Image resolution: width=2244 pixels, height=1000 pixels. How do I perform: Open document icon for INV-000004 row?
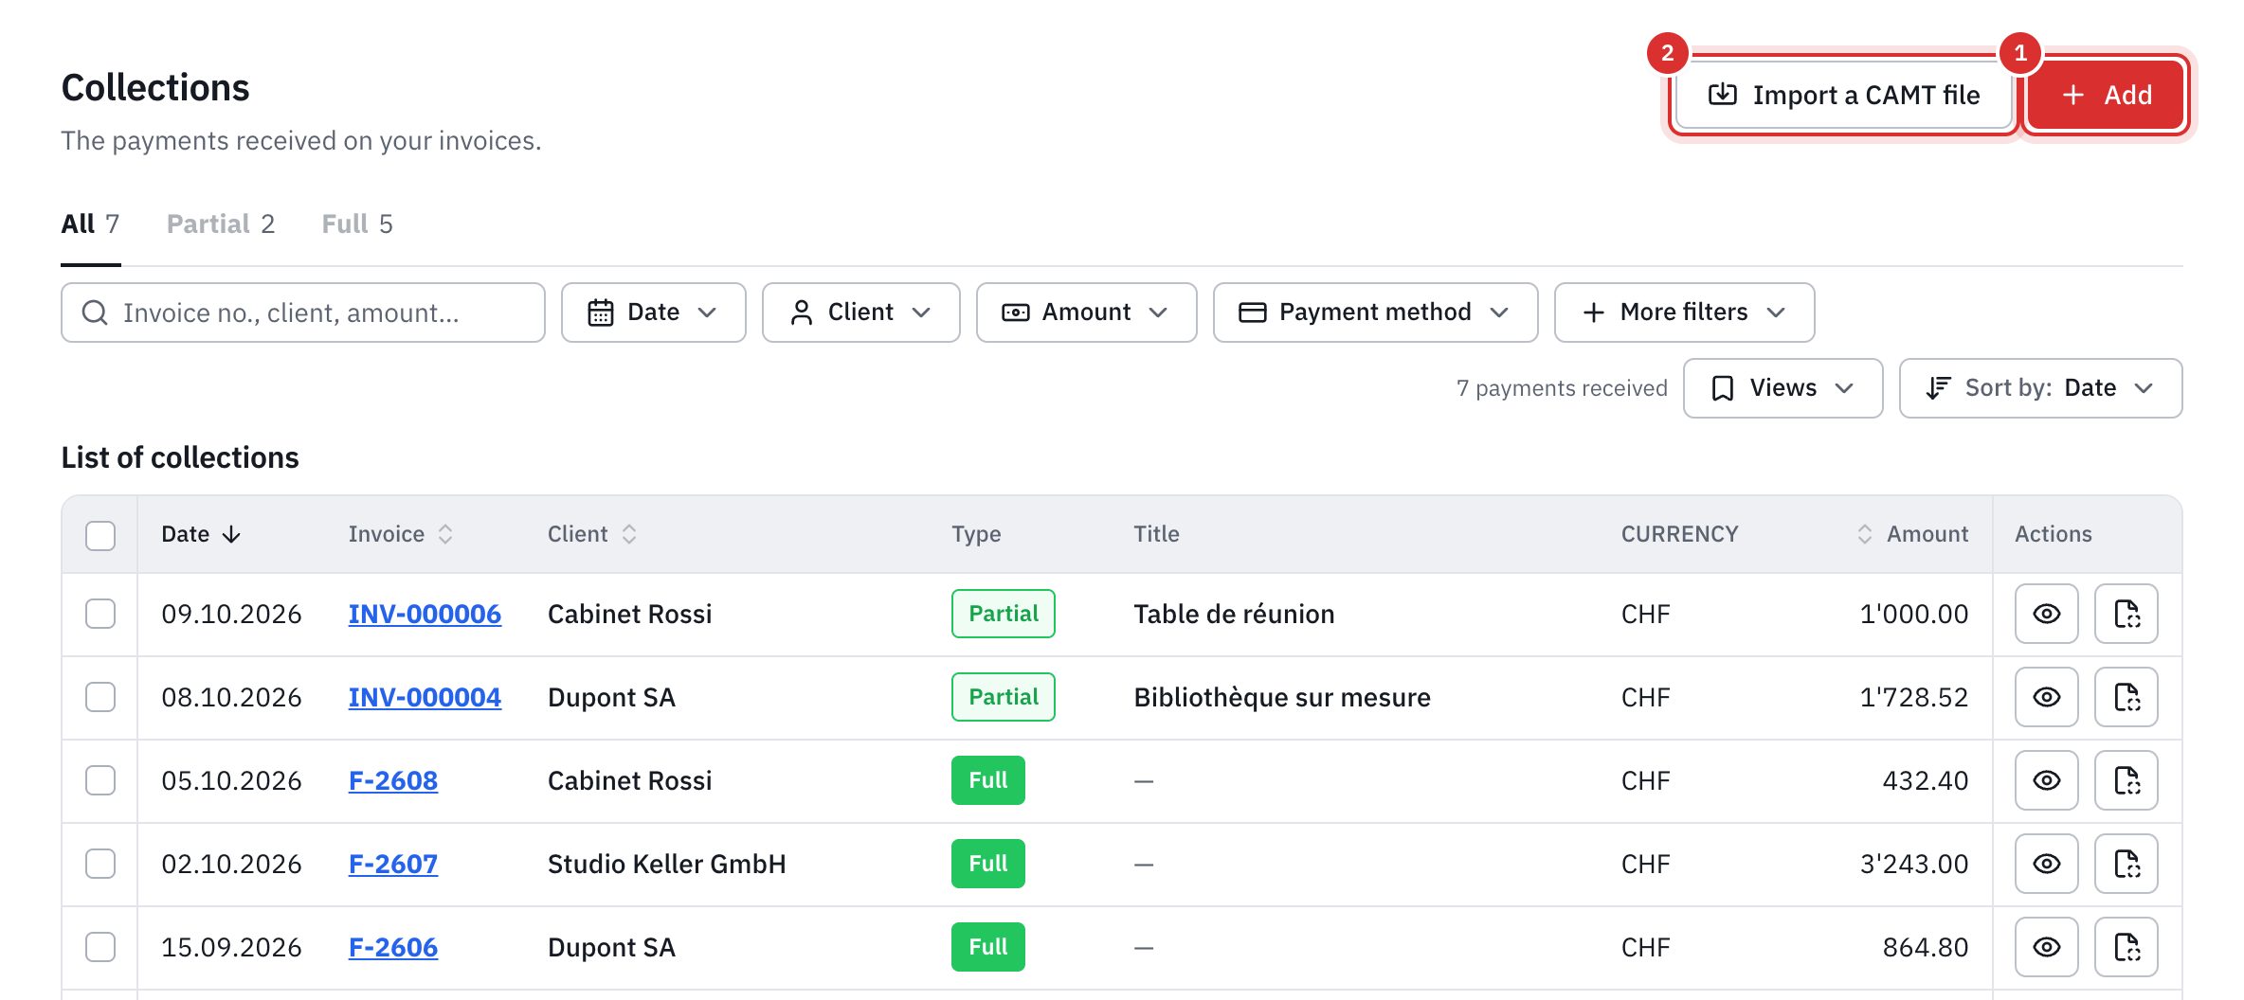point(2126,697)
